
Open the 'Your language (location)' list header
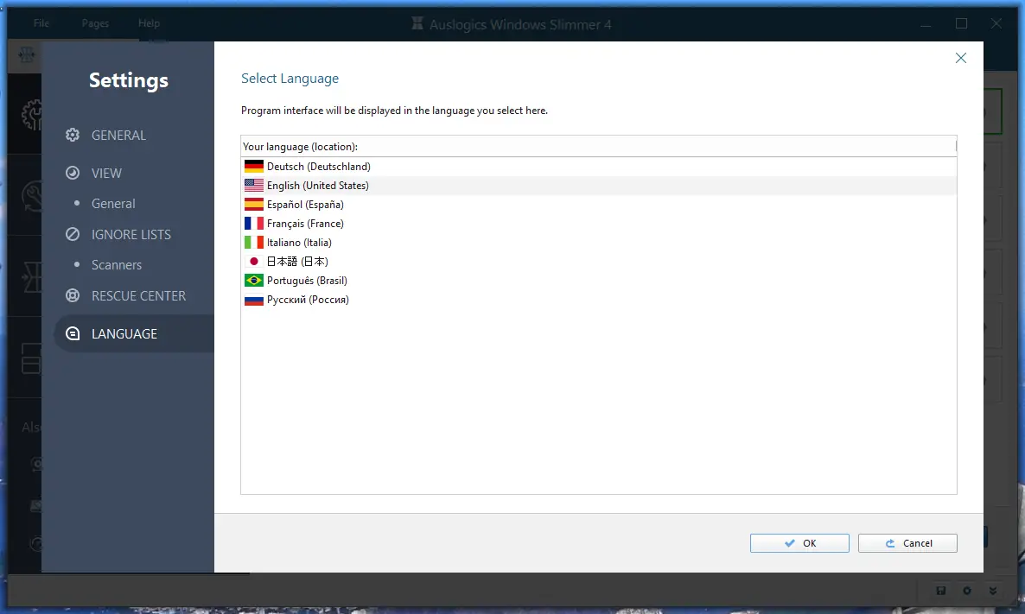pyautogui.click(x=599, y=146)
